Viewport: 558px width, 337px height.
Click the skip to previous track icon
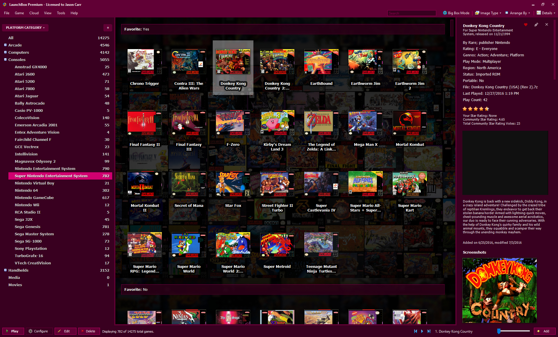(416, 331)
